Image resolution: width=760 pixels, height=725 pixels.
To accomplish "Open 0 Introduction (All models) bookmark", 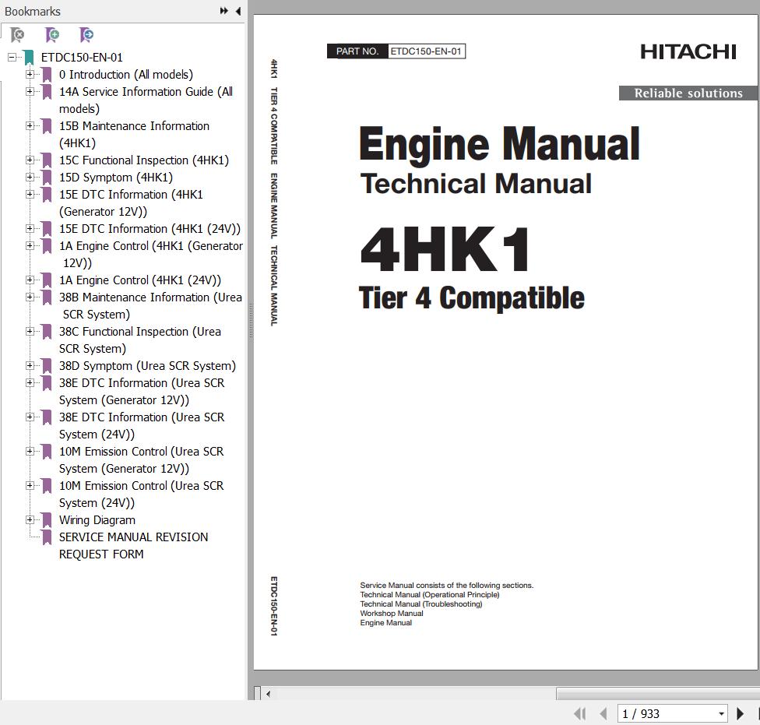I will (x=126, y=75).
